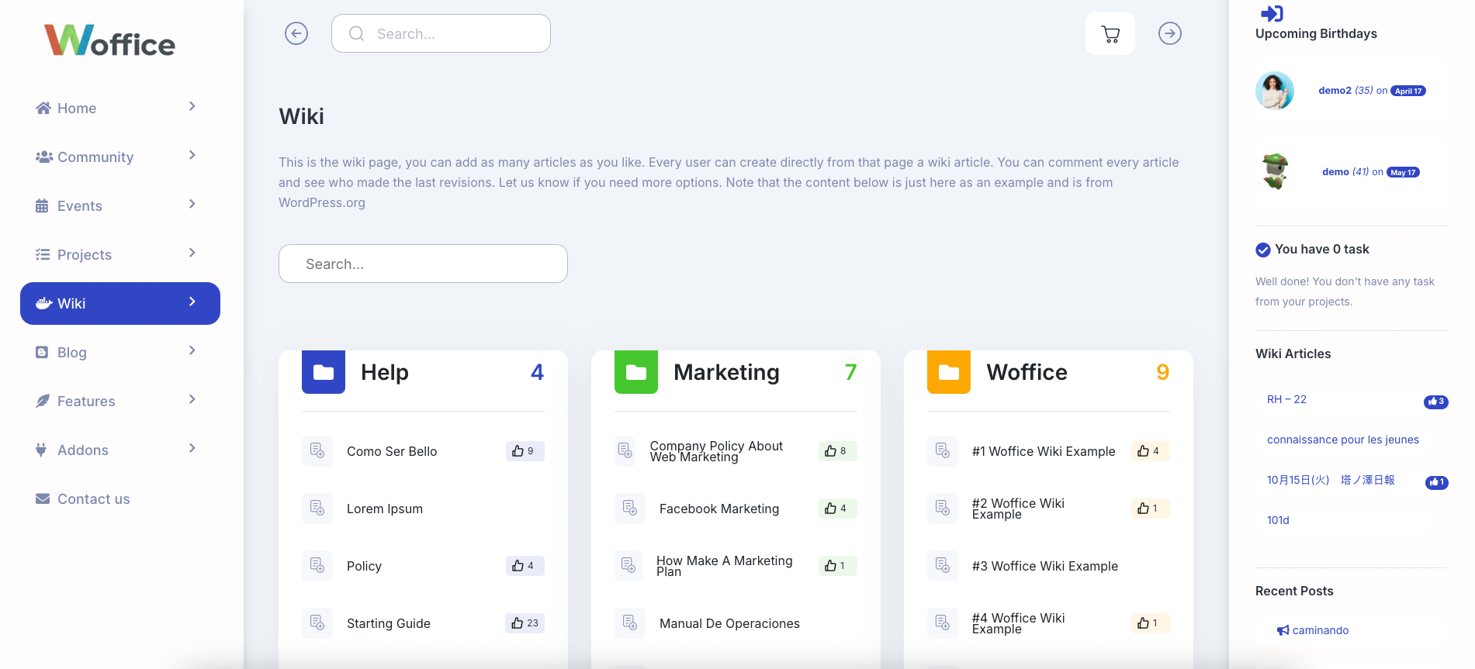Open the Features menu item
1475x669 pixels.
(120, 401)
